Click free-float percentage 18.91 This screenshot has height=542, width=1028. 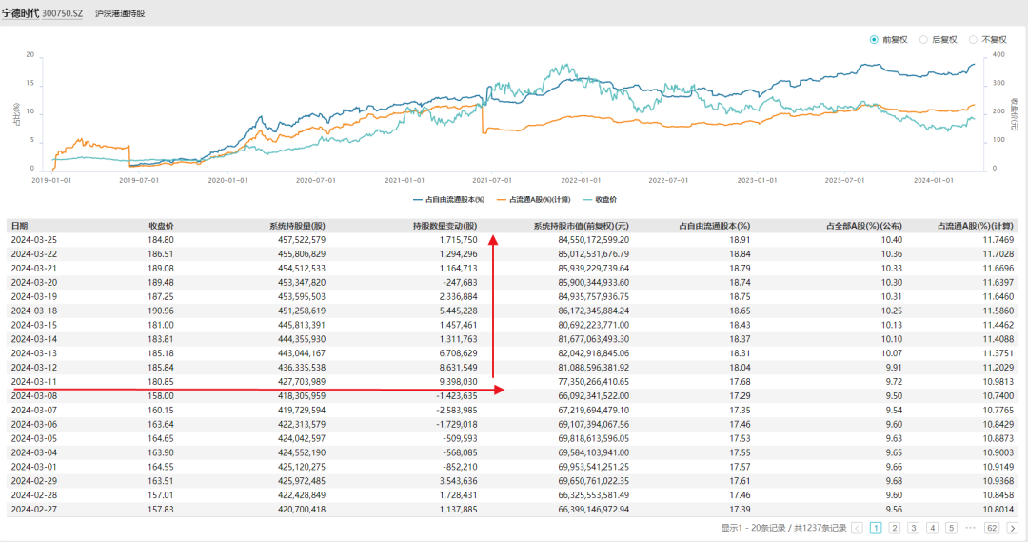pos(741,240)
